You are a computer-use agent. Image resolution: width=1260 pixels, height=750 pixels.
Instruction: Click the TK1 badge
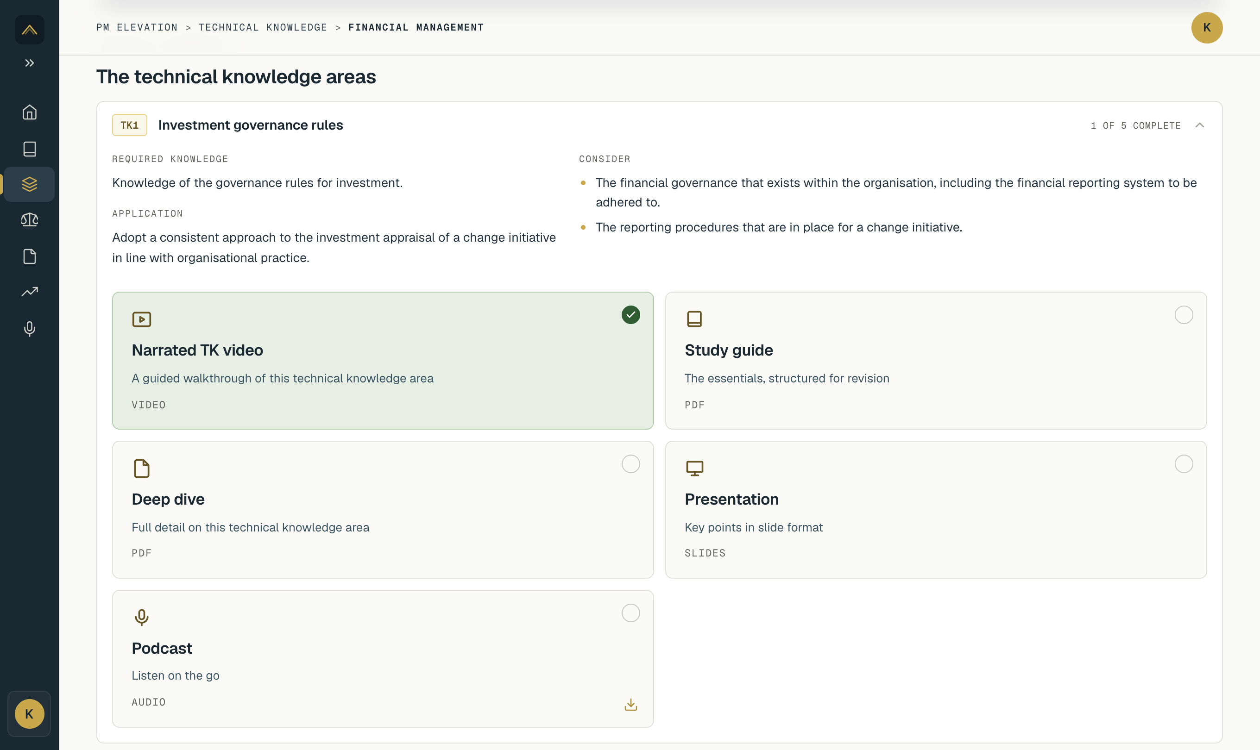click(129, 125)
